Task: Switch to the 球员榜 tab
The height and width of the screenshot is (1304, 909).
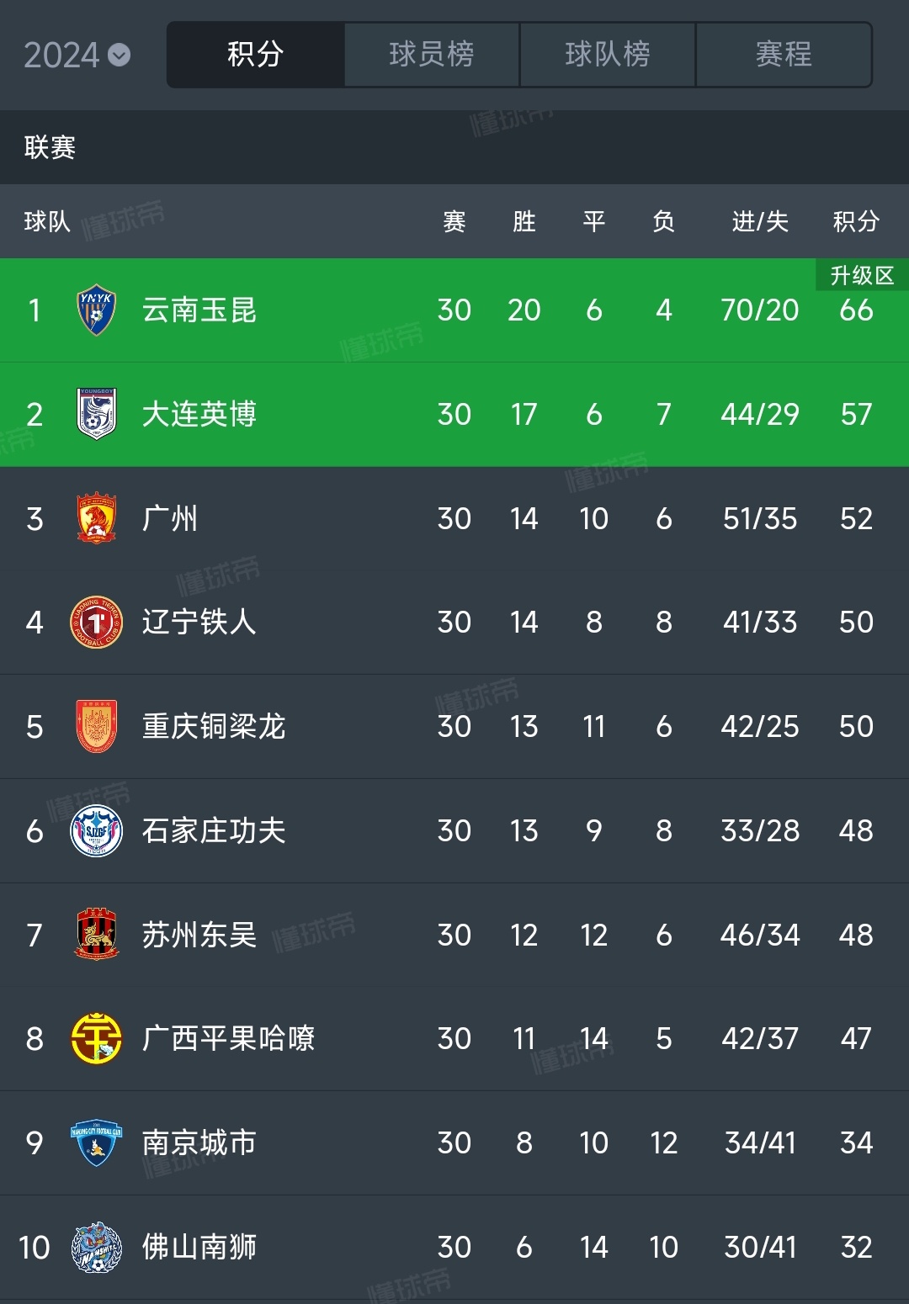Action: 432,55
